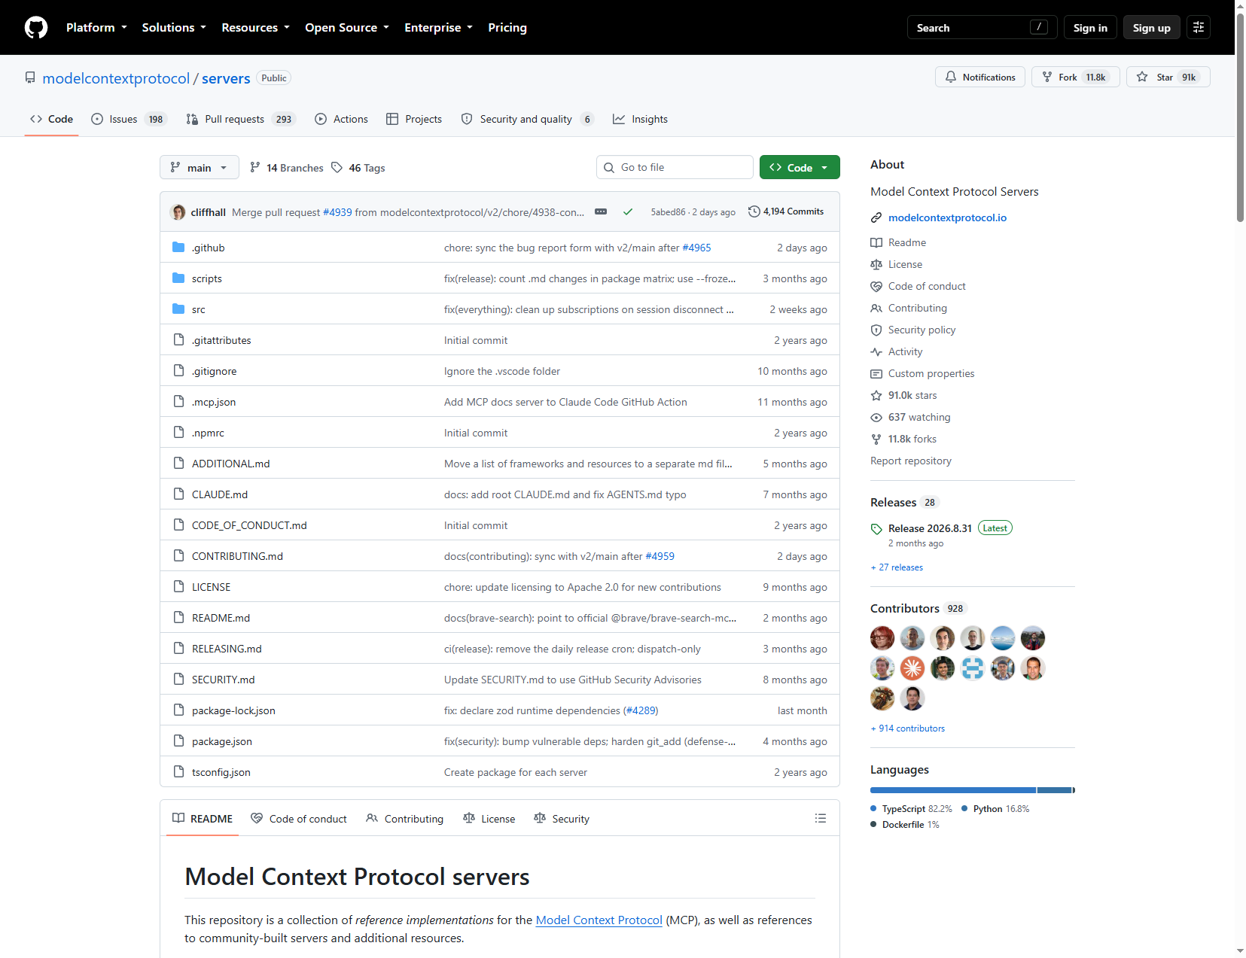Open the Actions tab
1246x958 pixels.
click(x=342, y=119)
